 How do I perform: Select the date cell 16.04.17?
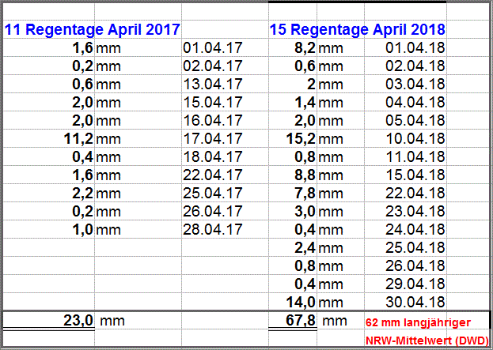(213, 121)
